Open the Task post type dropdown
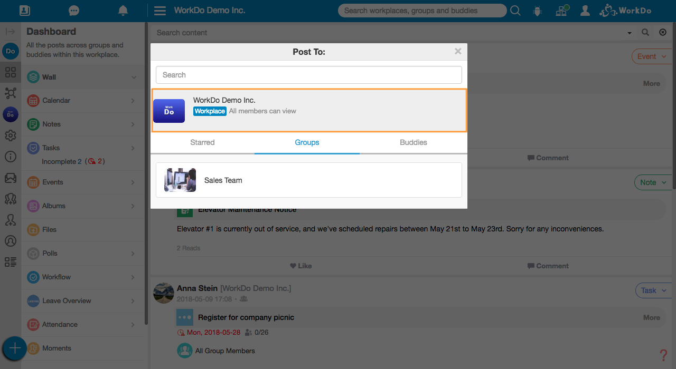This screenshot has height=369, width=676. click(x=653, y=290)
